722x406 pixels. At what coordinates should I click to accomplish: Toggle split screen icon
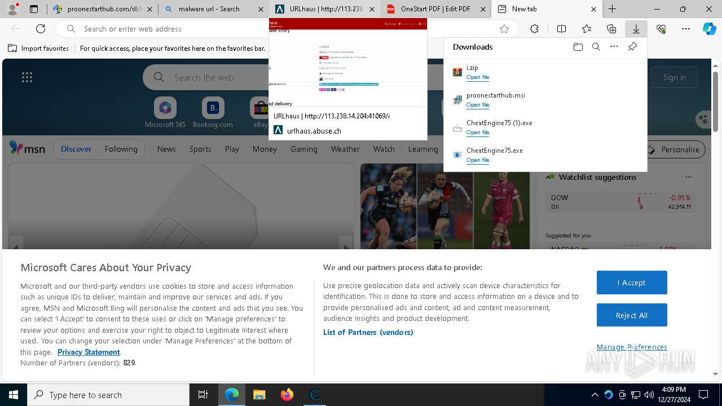coord(561,29)
